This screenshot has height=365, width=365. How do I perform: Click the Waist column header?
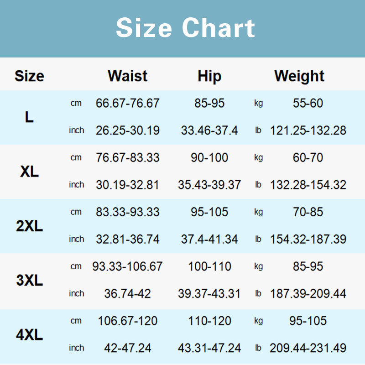[128, 76]
